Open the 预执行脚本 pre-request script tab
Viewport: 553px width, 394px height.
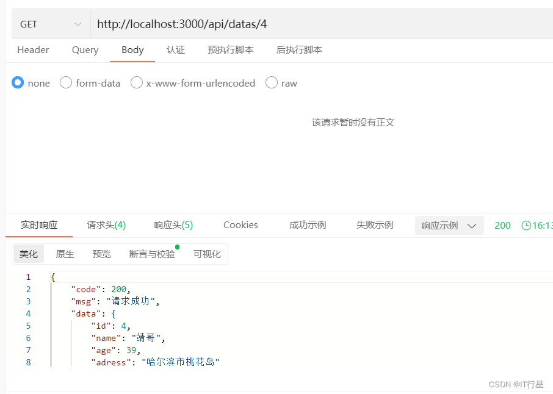point(230,50)
